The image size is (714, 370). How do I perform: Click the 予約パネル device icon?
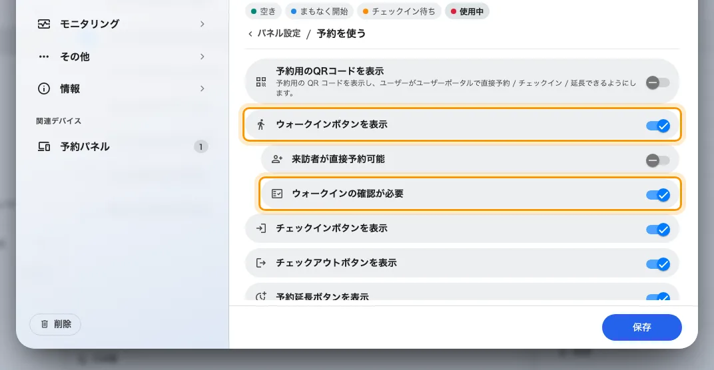44,146
